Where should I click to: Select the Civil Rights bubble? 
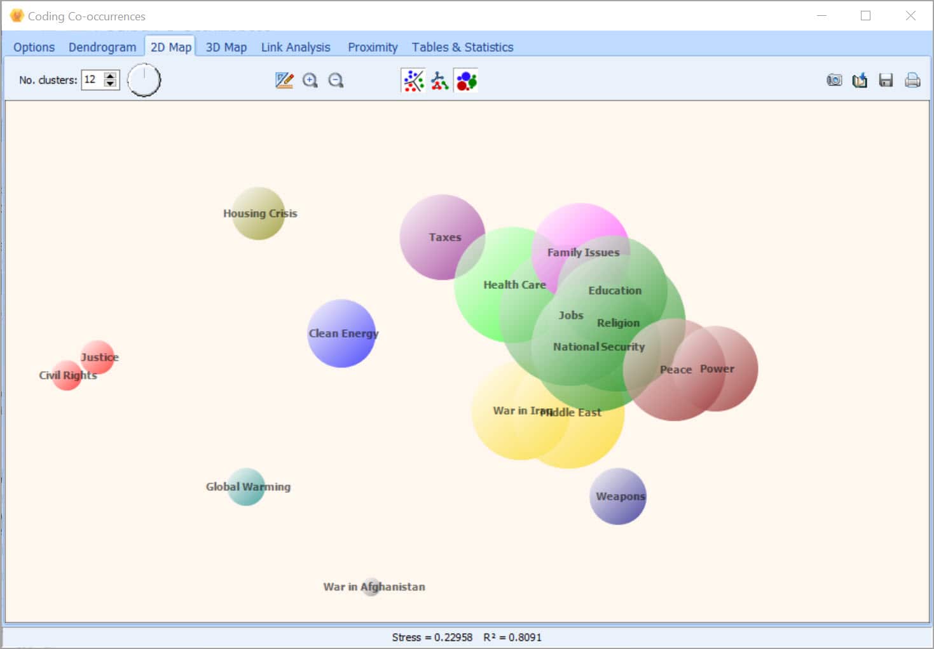67,375
